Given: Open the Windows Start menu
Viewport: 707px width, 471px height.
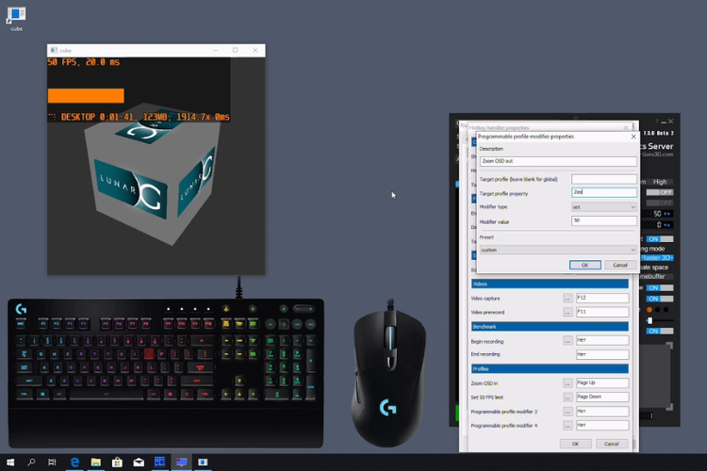Looking at the screenshot, I should pos(10,462).
